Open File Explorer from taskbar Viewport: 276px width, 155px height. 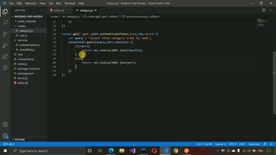[122, 151]
